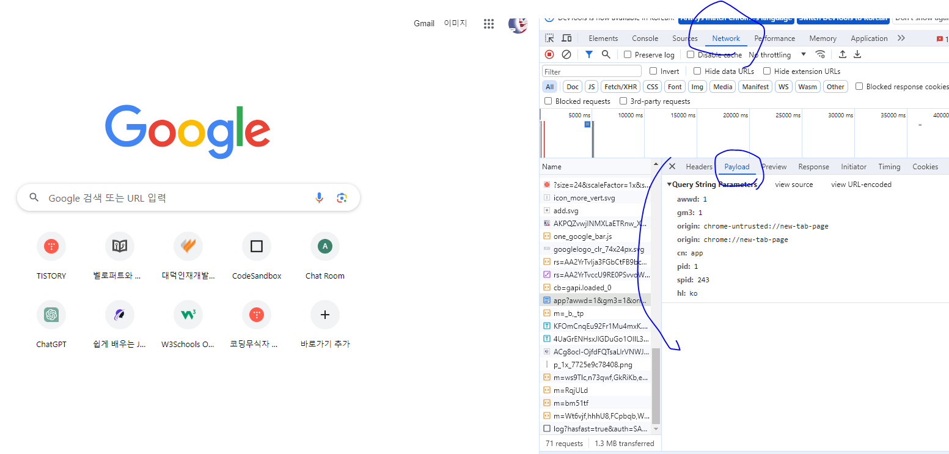Open the Preview tab of request
Image resolution: width=949 pixels, height=454 pixels.
click(774, 166)
